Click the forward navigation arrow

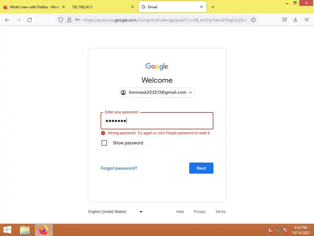point(18,20)
